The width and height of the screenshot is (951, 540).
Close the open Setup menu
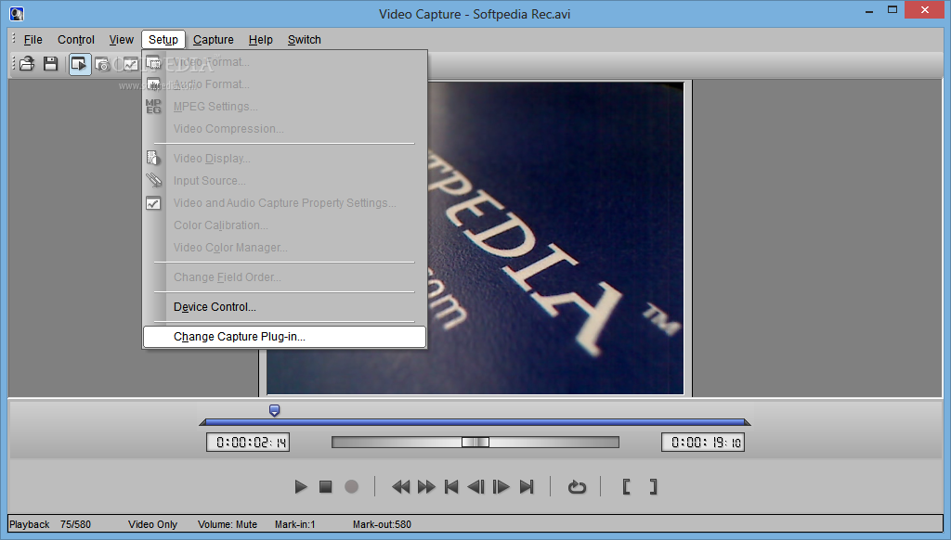click(x=163, y=39)
